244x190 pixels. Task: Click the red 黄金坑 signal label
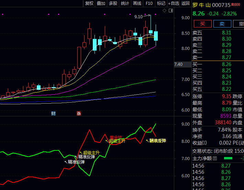pos(116,137)
